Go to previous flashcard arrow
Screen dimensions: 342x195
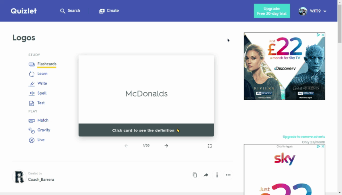coord(126,145)
